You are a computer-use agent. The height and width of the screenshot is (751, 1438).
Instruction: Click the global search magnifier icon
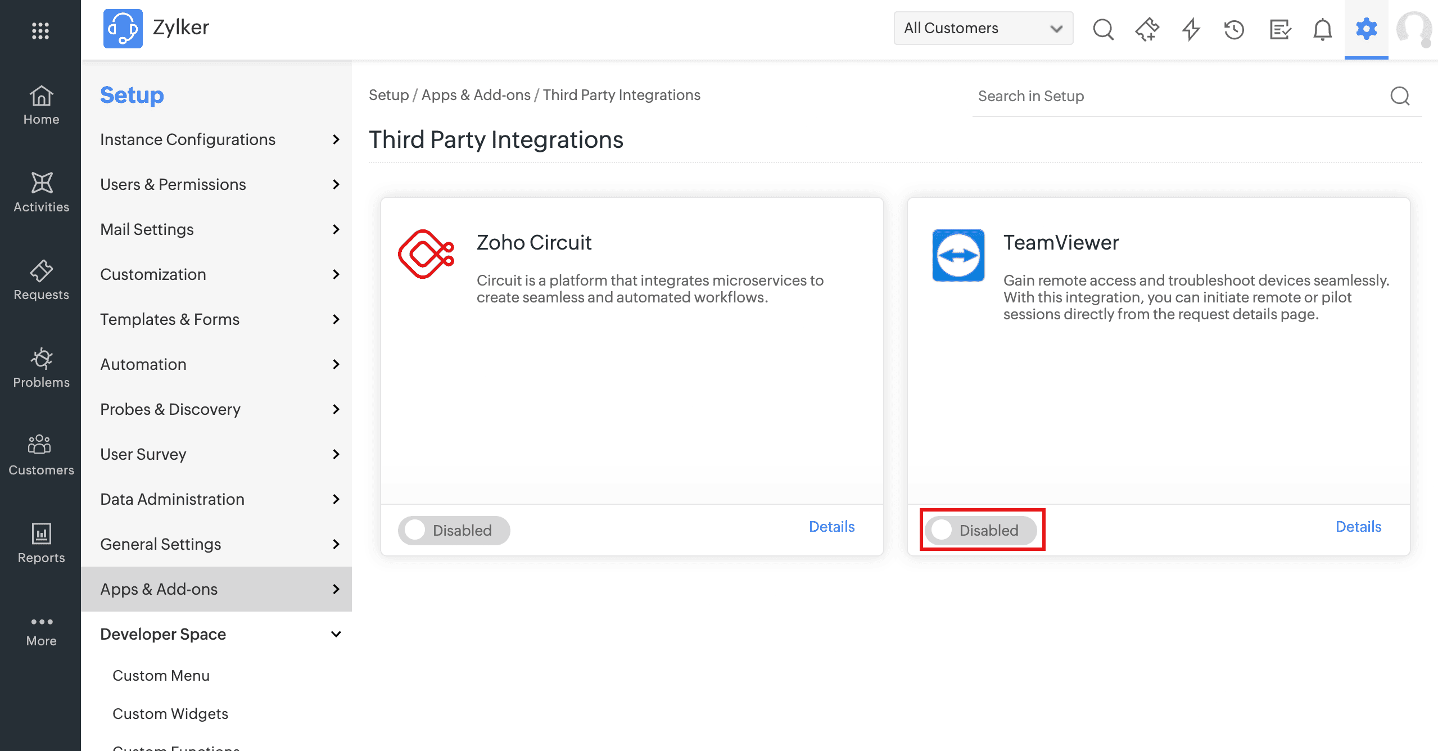[x=1103, y=29]
